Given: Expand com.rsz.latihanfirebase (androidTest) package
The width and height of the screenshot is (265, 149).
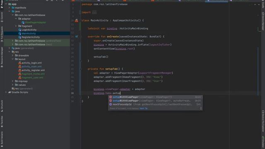Looking at the screenshot, I should pos(13,41).
